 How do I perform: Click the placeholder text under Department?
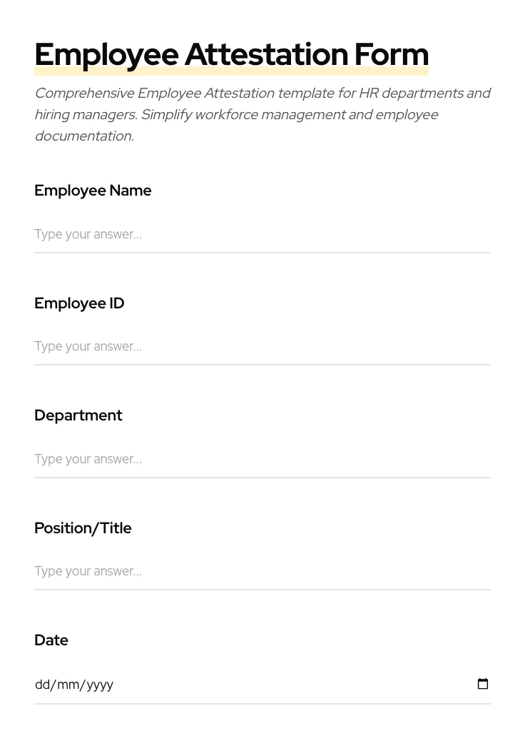[x=88, y=459]
